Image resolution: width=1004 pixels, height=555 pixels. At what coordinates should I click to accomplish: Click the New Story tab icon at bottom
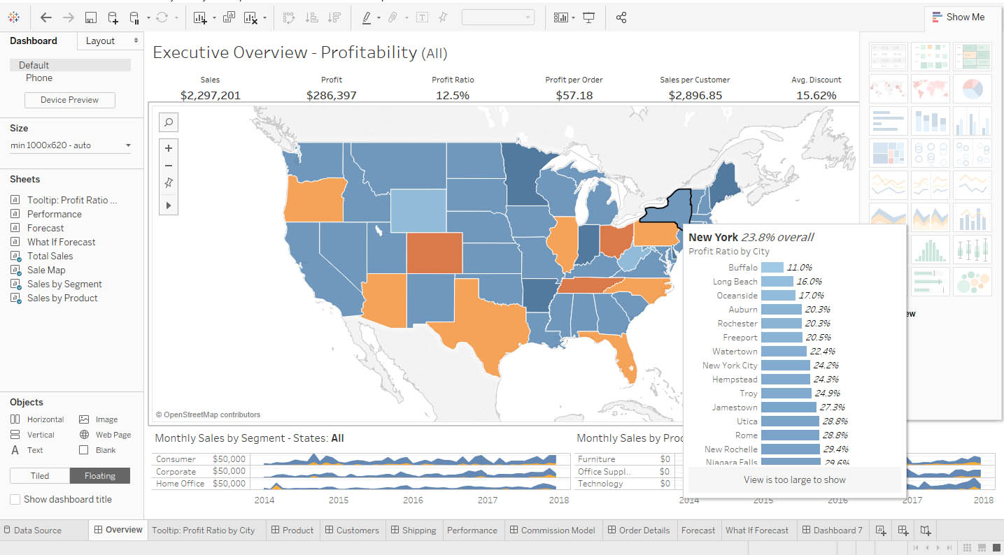click(926, 530)
